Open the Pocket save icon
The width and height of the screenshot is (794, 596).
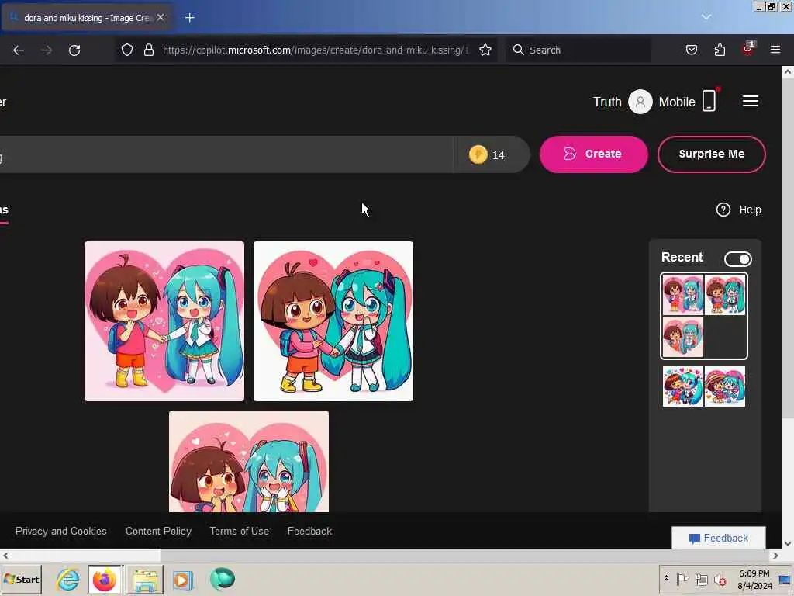[x=691, y=50]
